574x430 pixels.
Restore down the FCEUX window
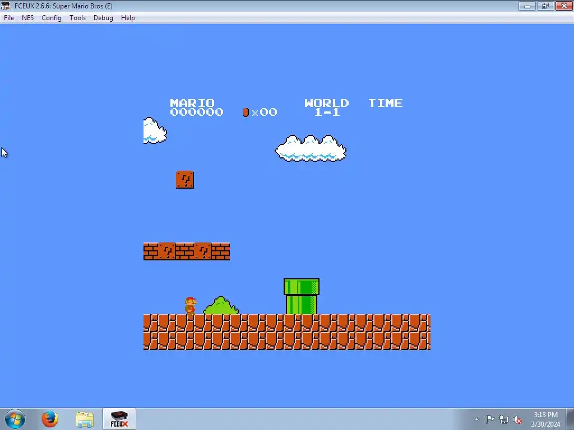coord(545,6)
